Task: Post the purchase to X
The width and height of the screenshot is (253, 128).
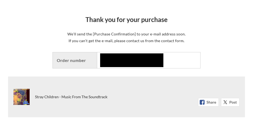Action: click(230, 102)
